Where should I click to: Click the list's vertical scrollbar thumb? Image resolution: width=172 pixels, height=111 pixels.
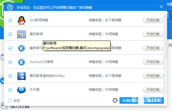pos(165,37)
